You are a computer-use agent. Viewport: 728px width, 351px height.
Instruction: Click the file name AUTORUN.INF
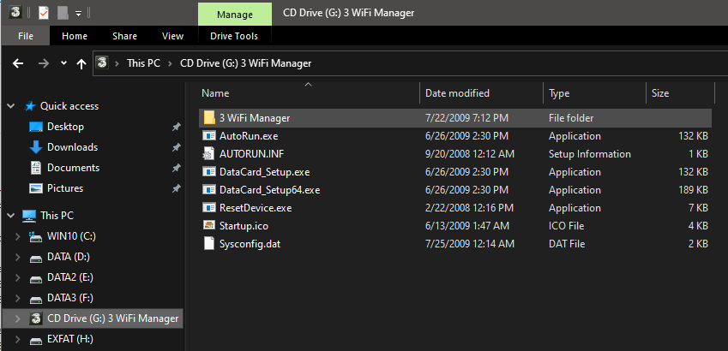(x=250, y=154)
